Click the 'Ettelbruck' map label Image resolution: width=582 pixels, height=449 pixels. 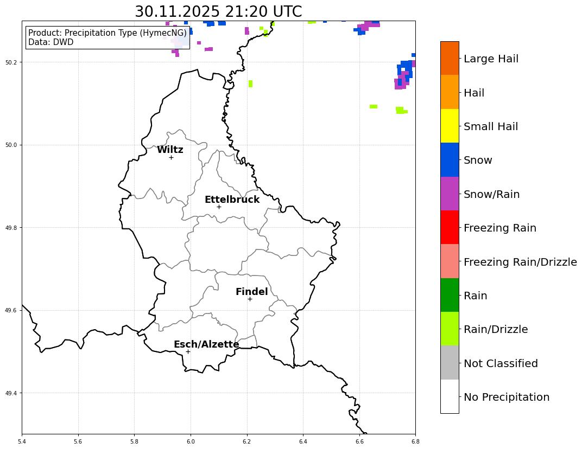(232, 200)
